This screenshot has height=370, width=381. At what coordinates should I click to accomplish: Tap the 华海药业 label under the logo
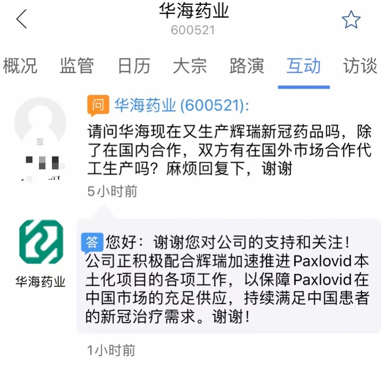[x=40, y=282]
